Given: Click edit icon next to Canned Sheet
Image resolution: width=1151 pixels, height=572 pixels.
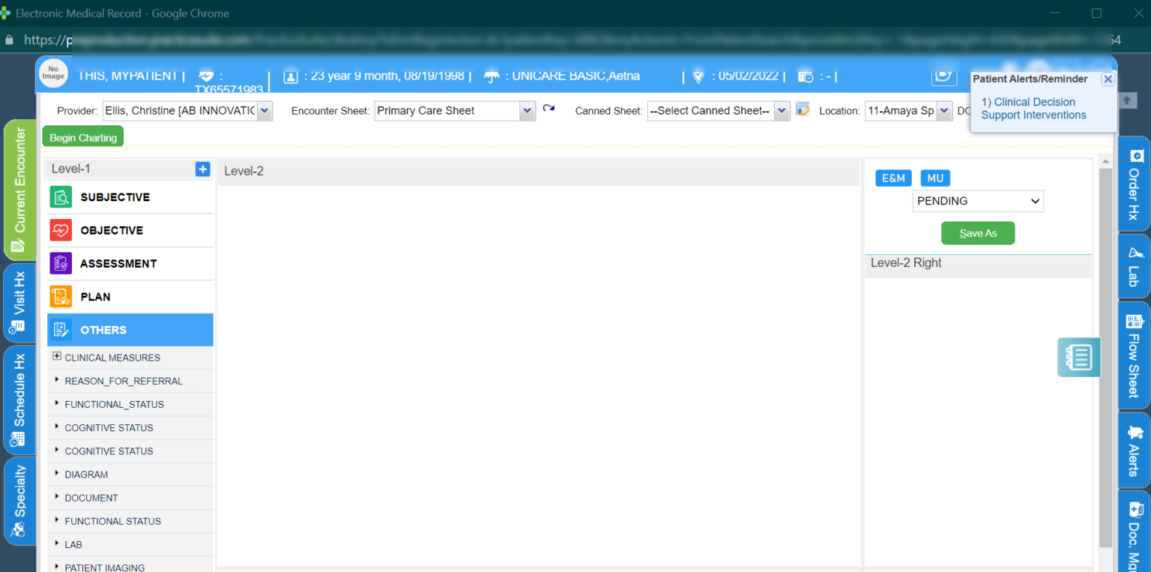Looking at the screenshot, I should 803,109.
